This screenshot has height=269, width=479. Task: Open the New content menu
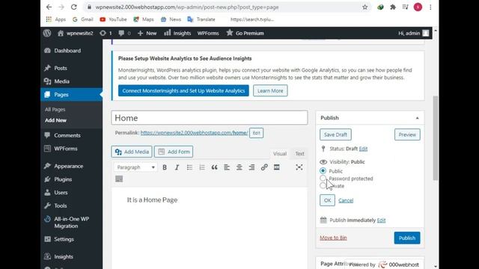[x=147, y=33]
